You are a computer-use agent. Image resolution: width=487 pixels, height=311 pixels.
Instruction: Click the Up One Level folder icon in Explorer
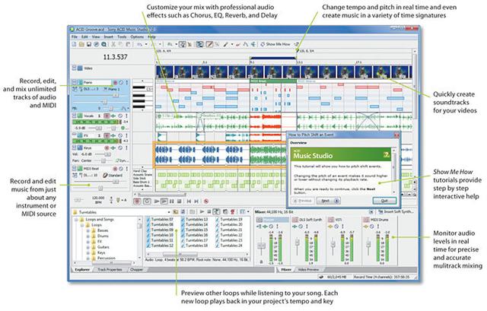point(176,211)
